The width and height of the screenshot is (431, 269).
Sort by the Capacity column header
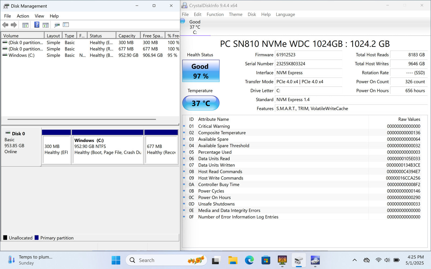[128, 36]
